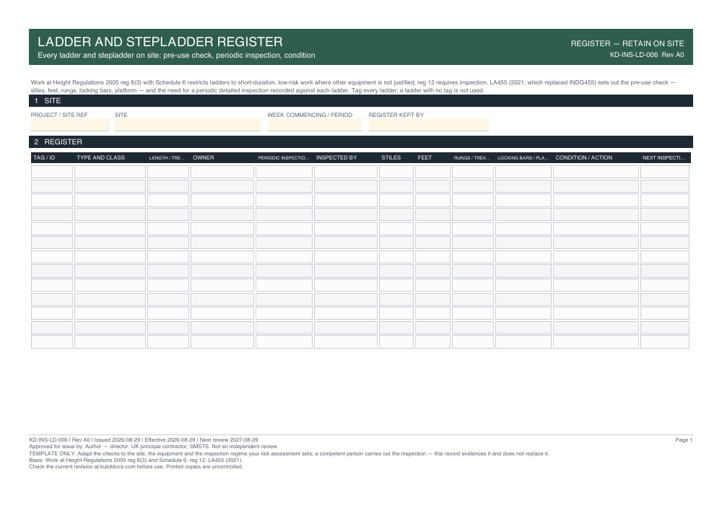This screenshot has height=511, width=722.
Task: Click the first-row Feet cell
Action: (x=432, y=172)
